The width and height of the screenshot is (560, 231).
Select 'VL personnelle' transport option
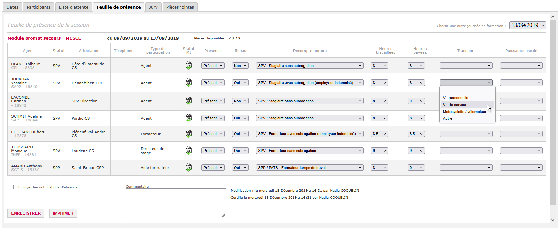point(467,98)
